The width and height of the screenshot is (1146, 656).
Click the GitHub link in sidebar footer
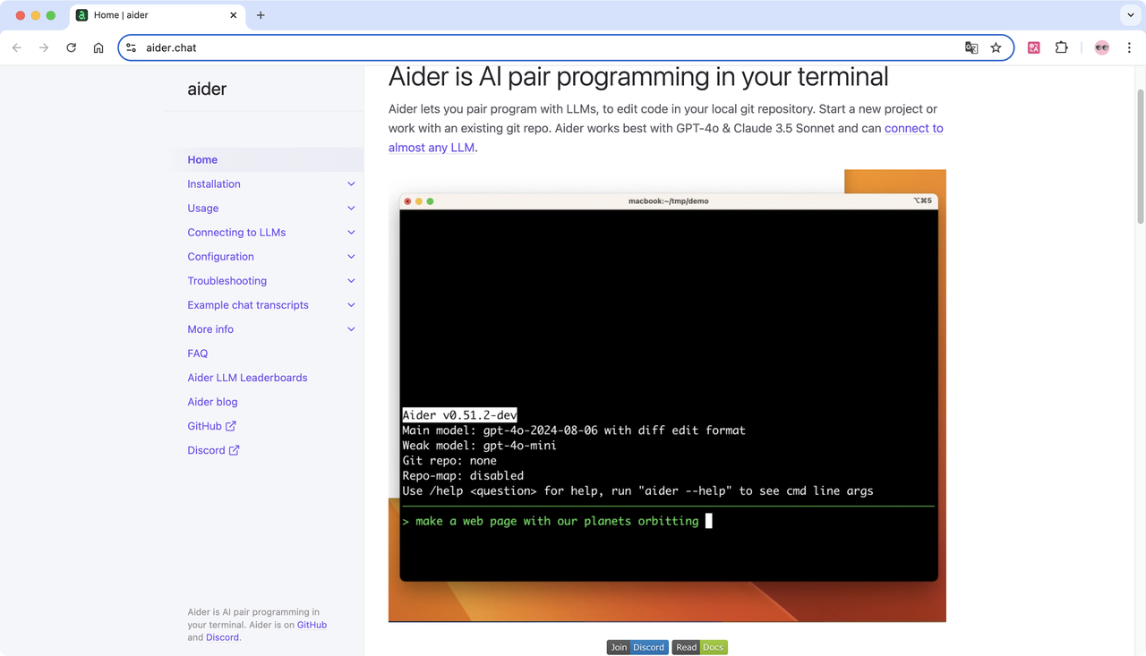pos(312,625)
